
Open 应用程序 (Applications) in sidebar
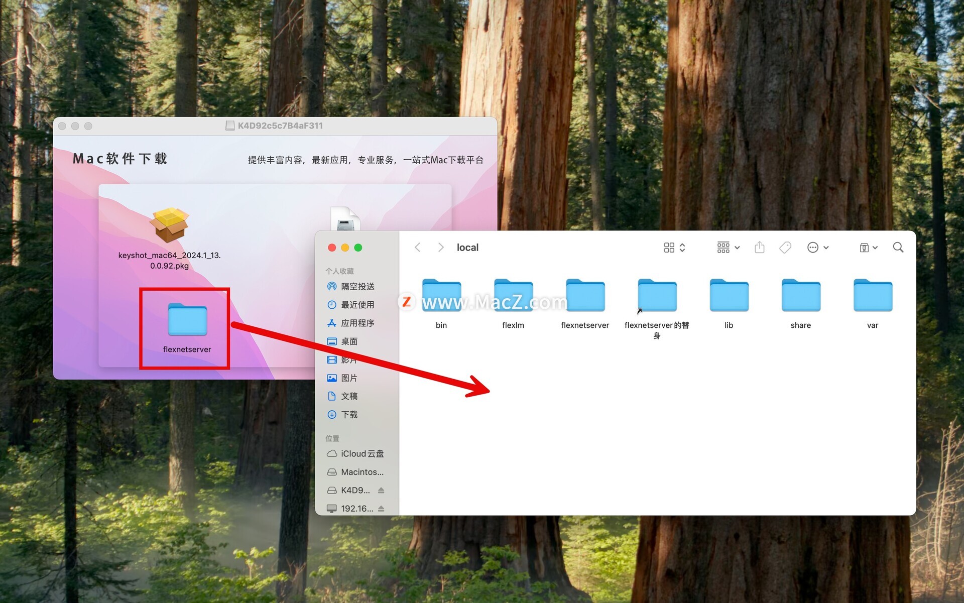357,323
